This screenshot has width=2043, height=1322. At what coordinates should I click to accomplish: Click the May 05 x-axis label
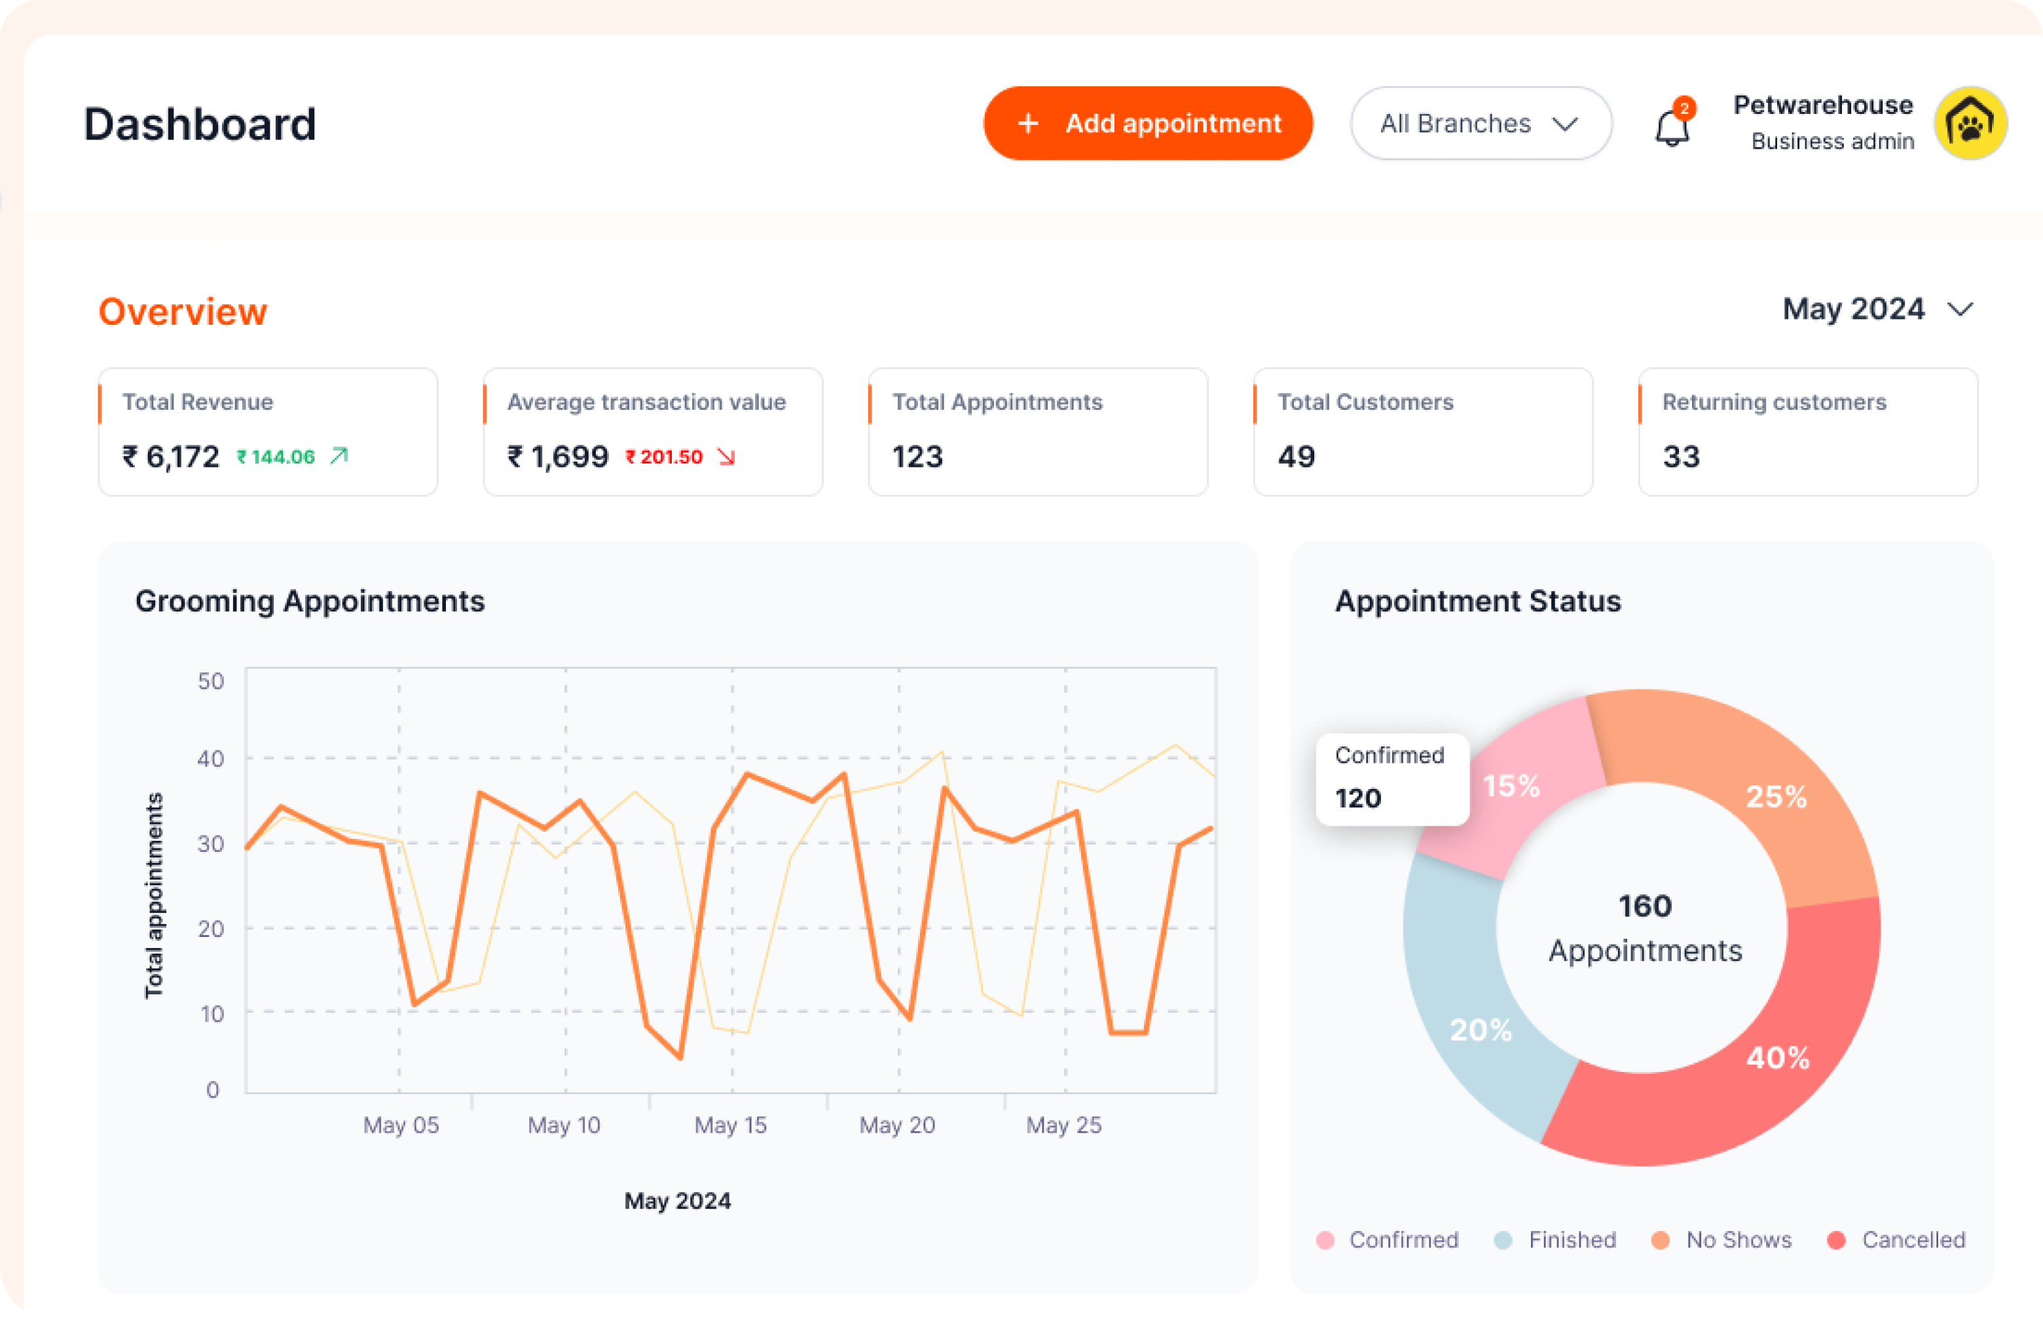point(401,1124)
